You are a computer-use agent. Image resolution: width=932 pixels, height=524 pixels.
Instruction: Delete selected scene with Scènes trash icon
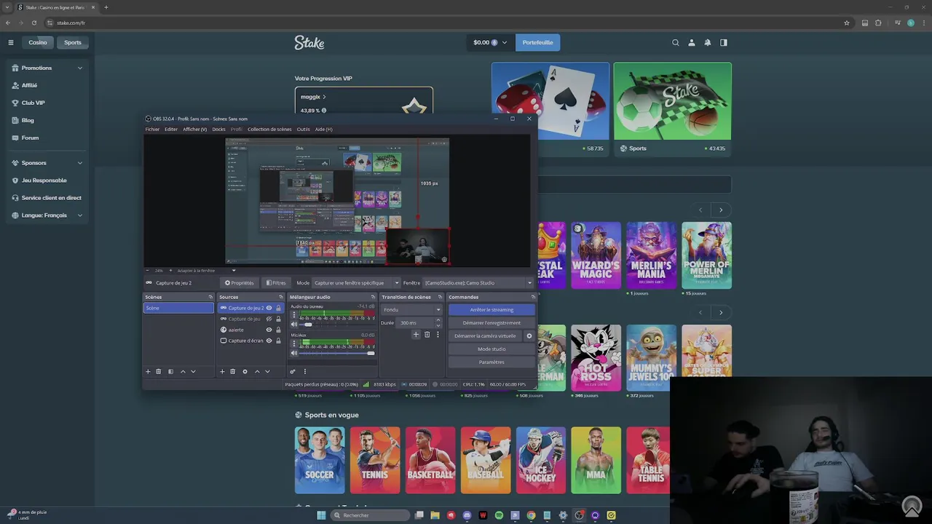pyautogui.click(x=159, y=372)
